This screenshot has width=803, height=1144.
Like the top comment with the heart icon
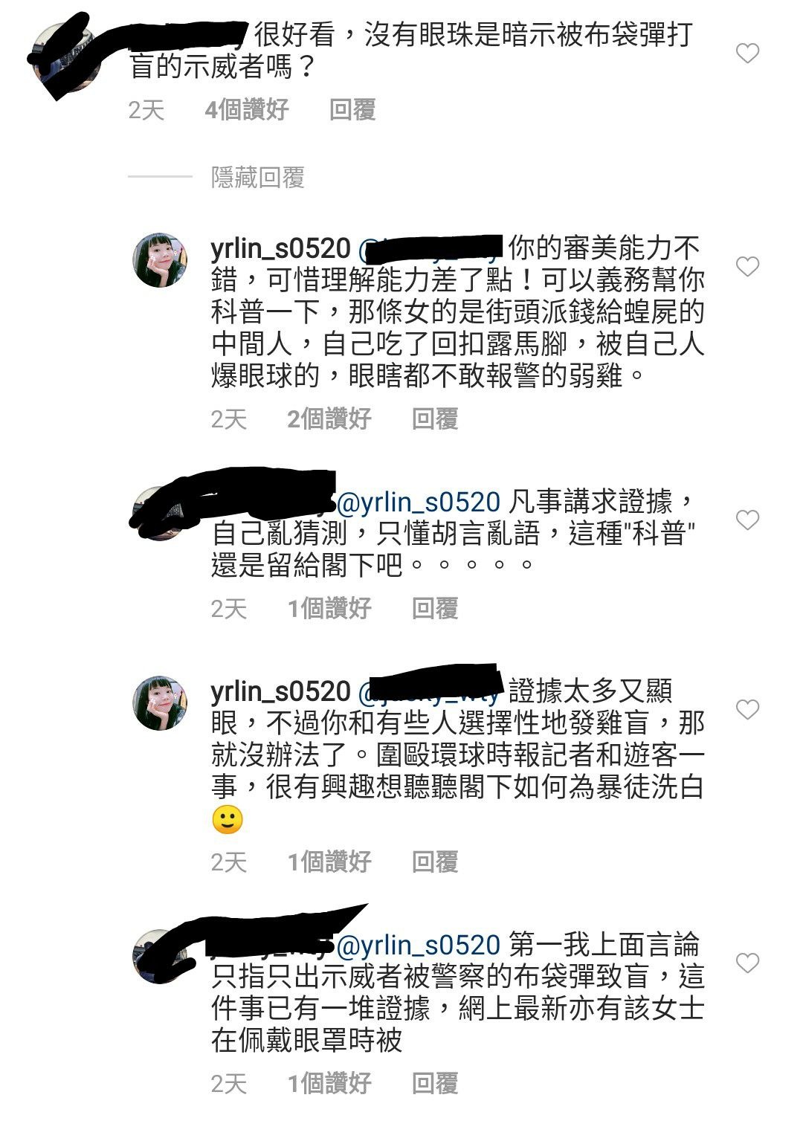747,54
